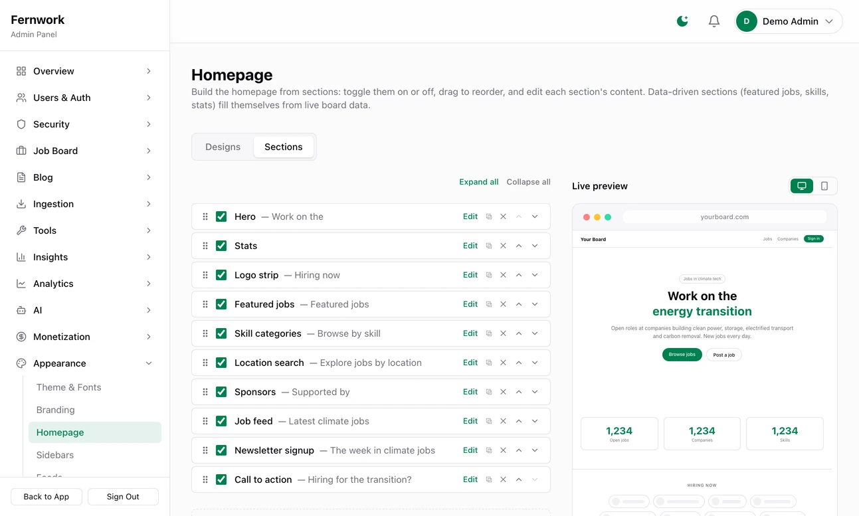859x516 pixels.
Task: Grab the drag handle of the Stats row
Action: [x=205, y=246]
